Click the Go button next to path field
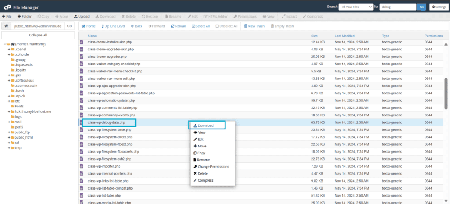 (69, 26)
